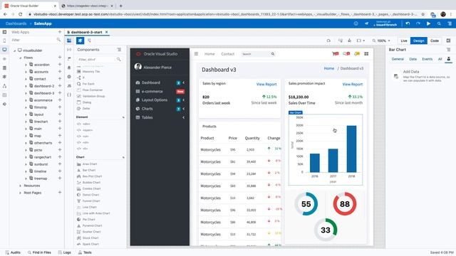Add a new flow with Flows plus icon
The image size is (456, 256).
[60, 58]
